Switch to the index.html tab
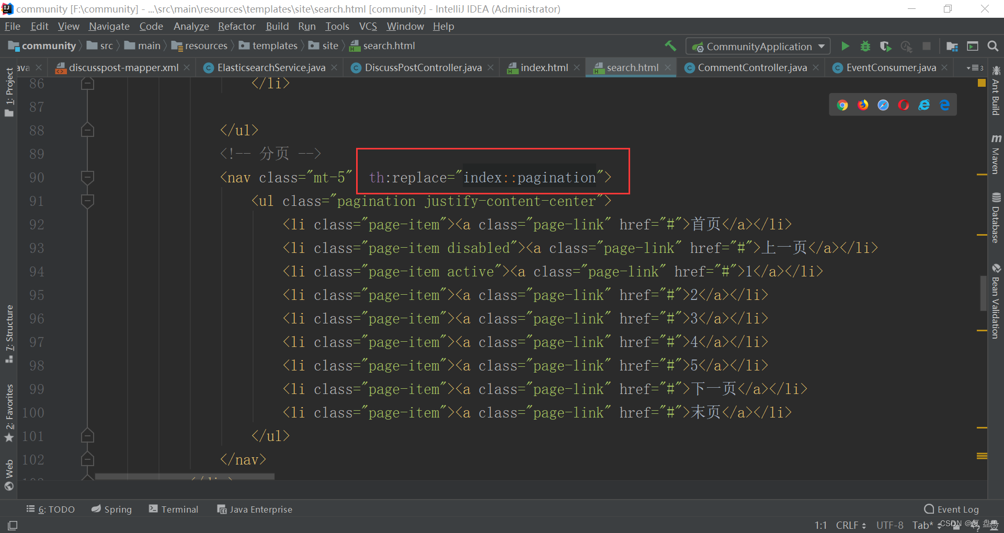Screen dimensions: 1004x533 coord(544,67)
